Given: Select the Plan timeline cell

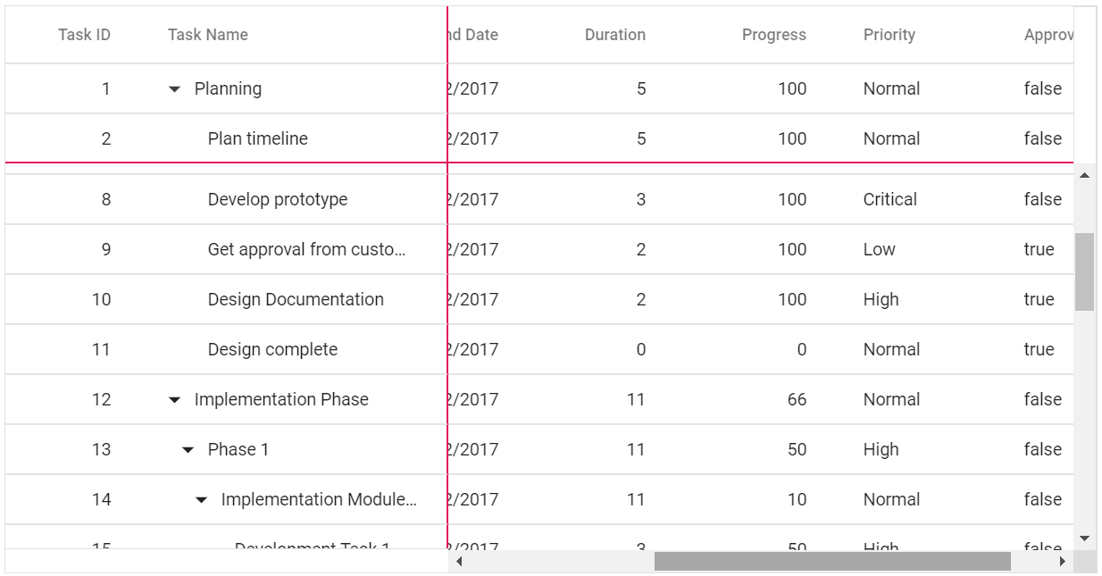Looking at the screenshot, I should click(x=258, y=139).
